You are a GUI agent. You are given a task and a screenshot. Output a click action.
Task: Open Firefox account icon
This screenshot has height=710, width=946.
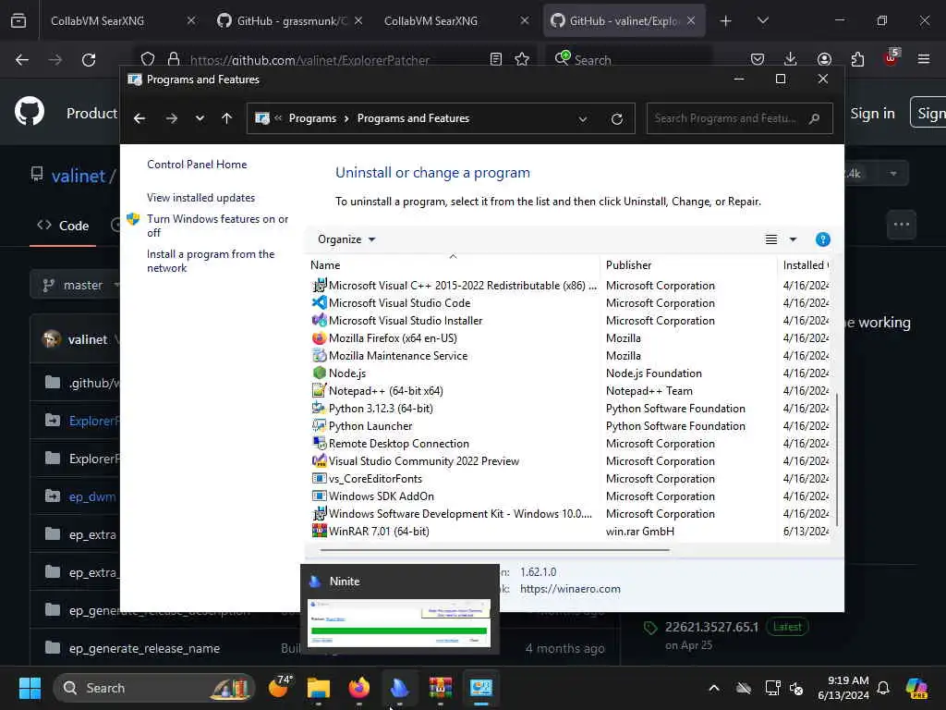(824, 59)
